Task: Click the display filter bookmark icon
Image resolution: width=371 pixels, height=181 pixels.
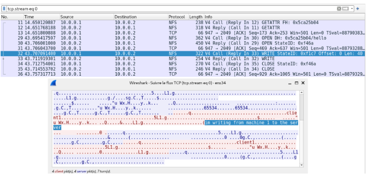Action: point(4,8)
